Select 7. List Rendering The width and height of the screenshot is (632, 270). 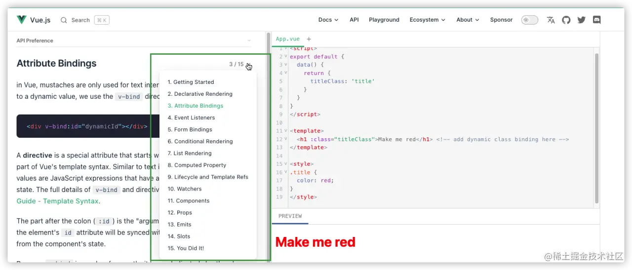(190, 153)
